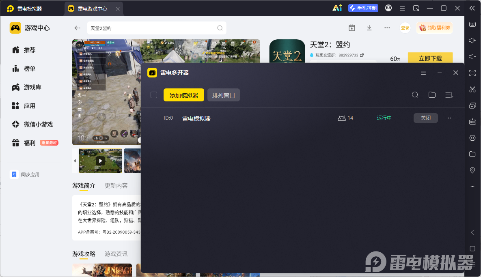Click the Android home square icon in sidebar
Viewport: 481px width, 277px height.
click(x=472, y=249)
